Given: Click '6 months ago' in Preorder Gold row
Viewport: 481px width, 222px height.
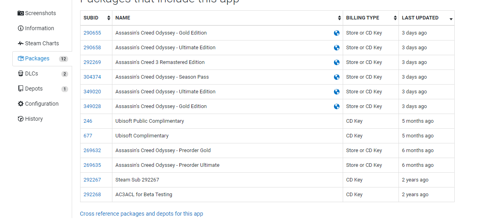Looking at the screenshot, I should [418, 151].
